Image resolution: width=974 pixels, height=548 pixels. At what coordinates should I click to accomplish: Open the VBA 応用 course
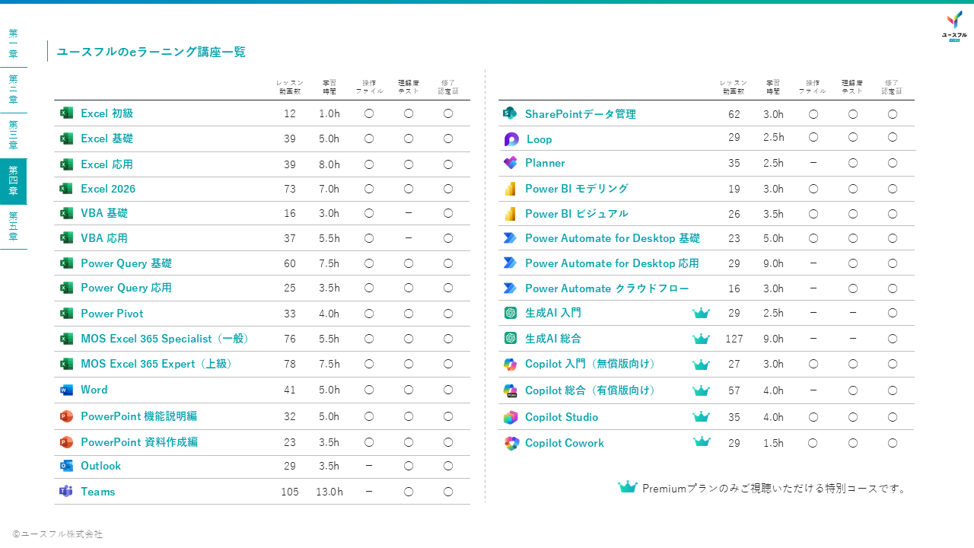point(104,238)
